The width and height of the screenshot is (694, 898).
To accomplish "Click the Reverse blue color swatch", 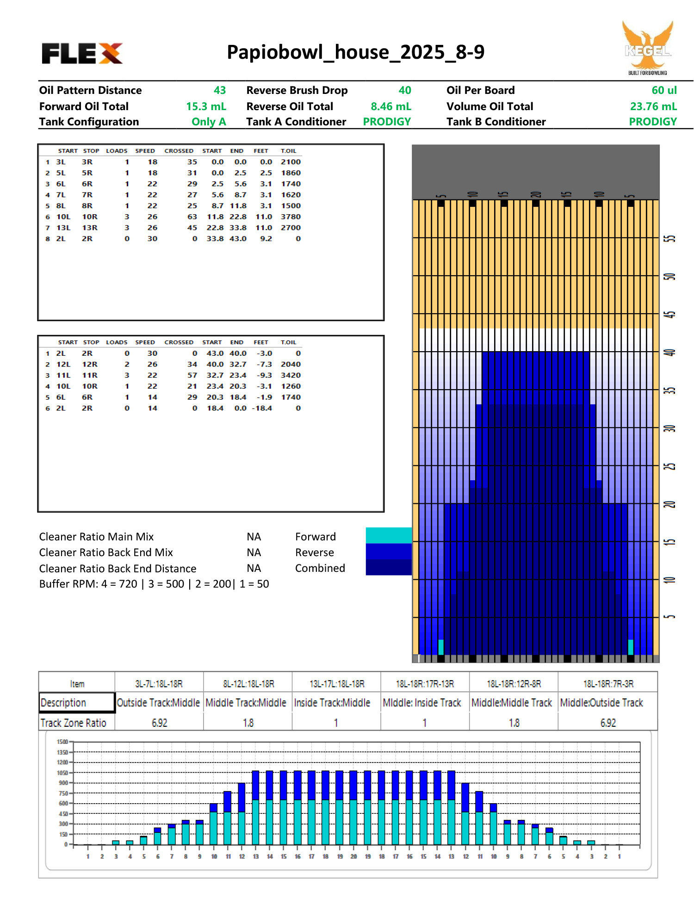I will pyautogui.click(x=388, y=551).
